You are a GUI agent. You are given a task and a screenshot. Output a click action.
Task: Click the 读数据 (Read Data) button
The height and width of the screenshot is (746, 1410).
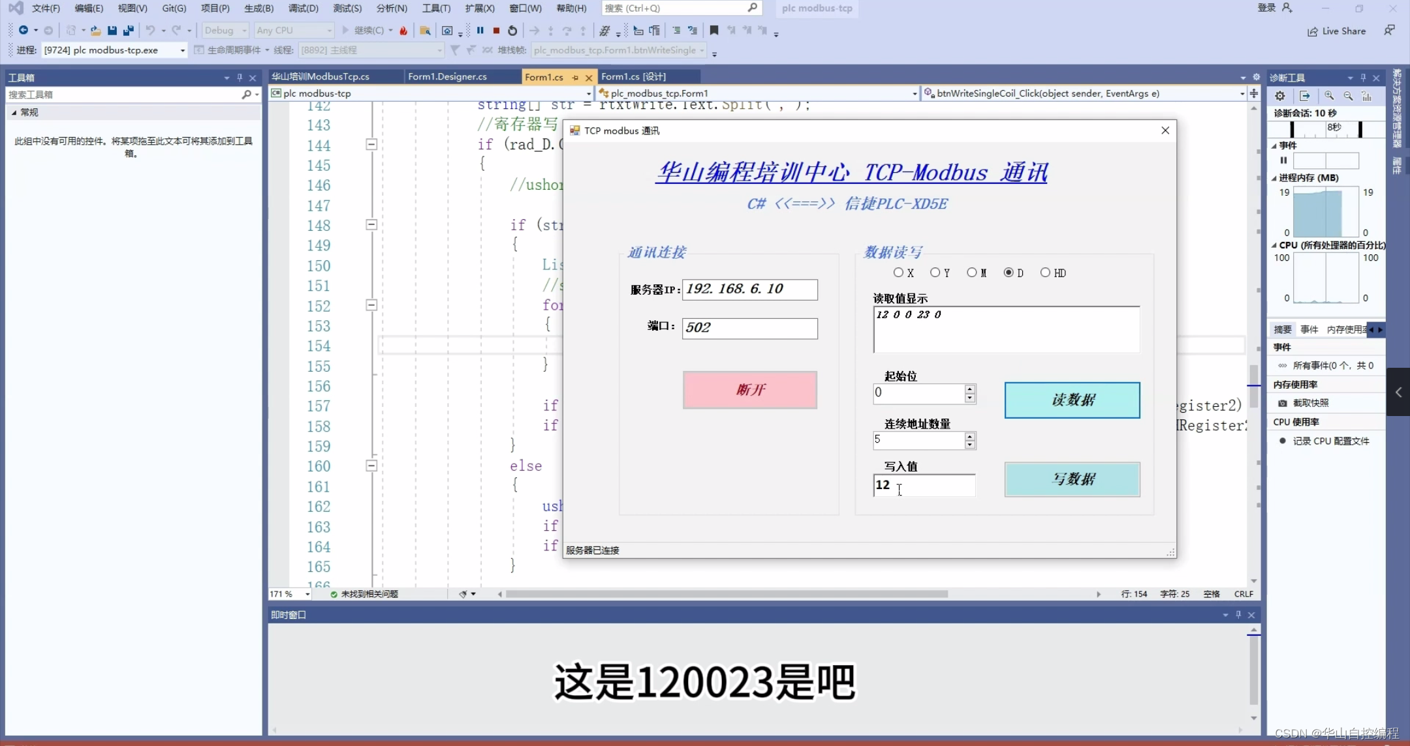(1071, 400)
